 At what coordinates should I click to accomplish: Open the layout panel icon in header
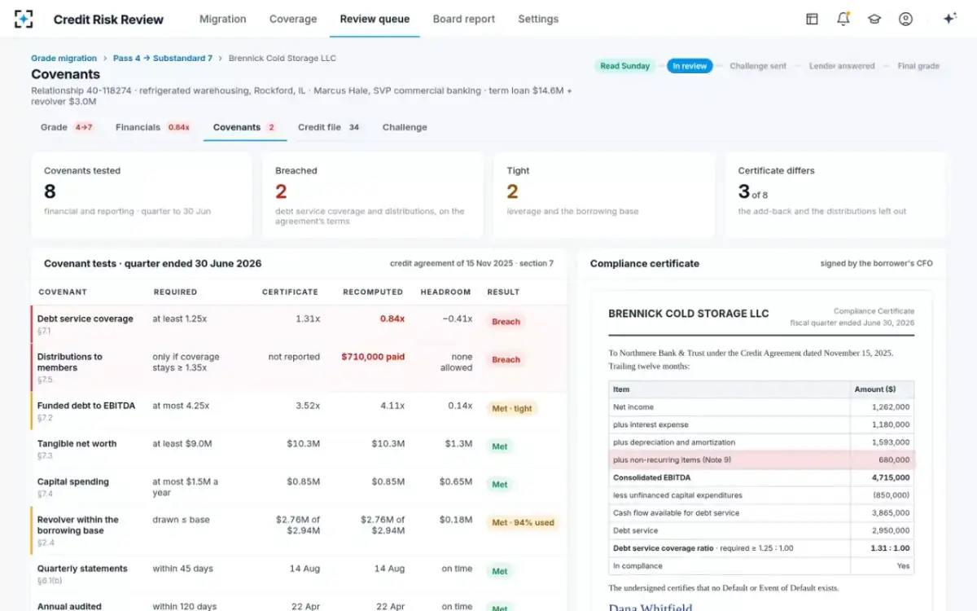pos(812,19)
